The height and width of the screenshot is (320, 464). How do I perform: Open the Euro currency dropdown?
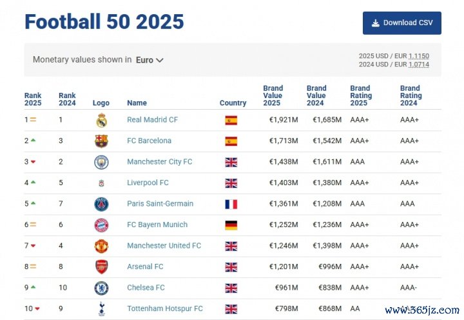click(150, 60)
